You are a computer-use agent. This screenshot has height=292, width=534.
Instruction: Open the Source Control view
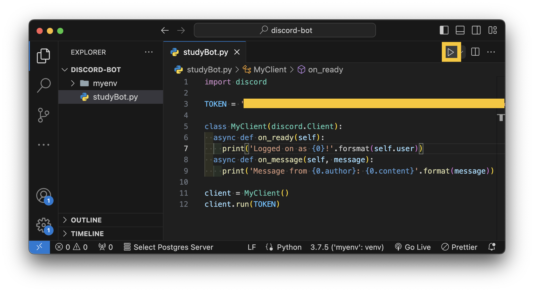coord(44,115)
